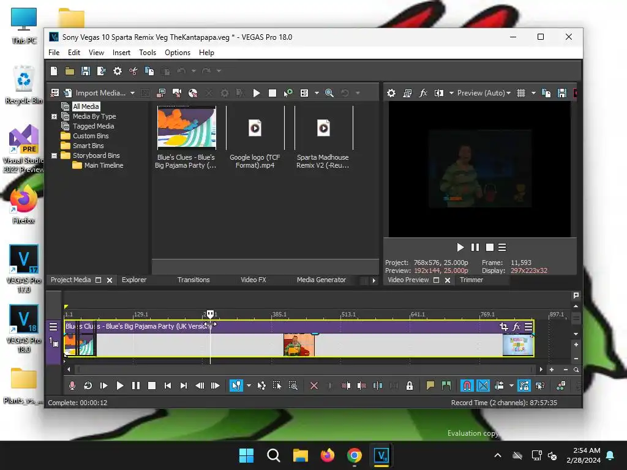Insert a region with the green icon
The height and width of the screenshot is (470, 627).
446,386
